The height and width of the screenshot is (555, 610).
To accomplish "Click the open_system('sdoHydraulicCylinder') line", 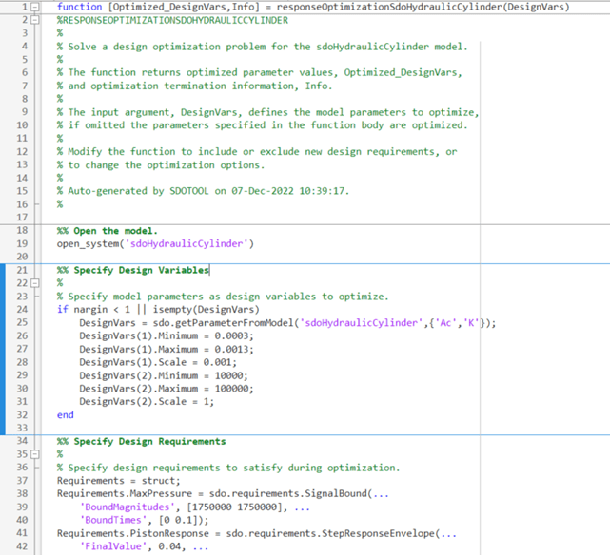I will pyautogui.click(x=155, y=244).
